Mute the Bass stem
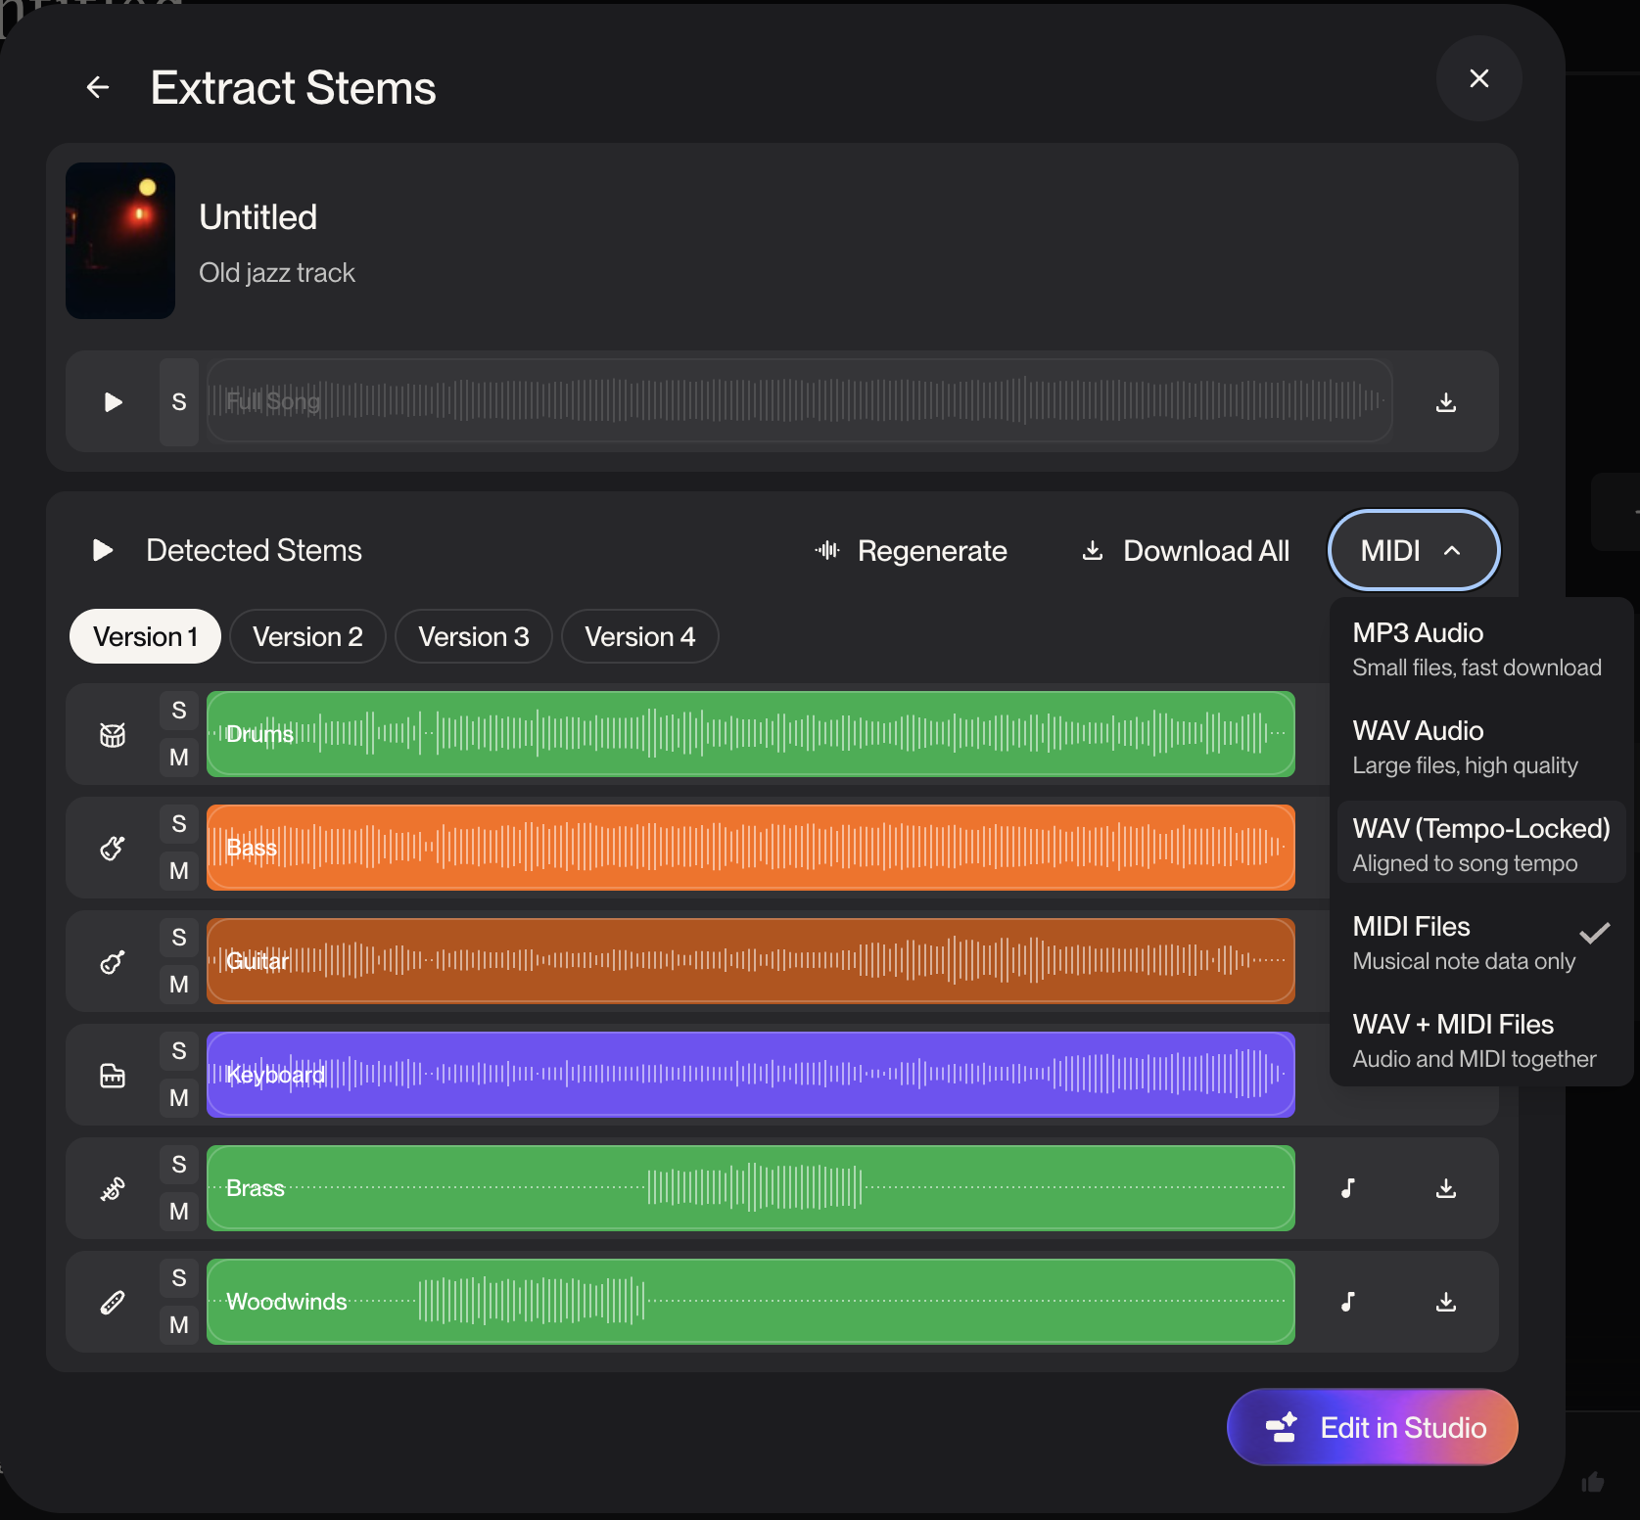Viewport: 1640px width, 1520px height. click(x=179, y=870)
